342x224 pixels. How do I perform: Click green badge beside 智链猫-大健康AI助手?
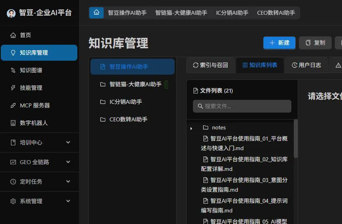point(167,85)
